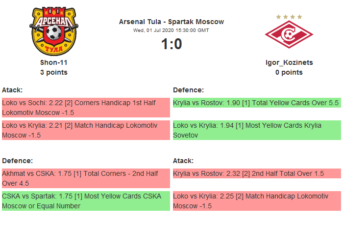The image size is (343, 226).
Task: Click the top-left "Atack:" heading
Action: click(x=13, y=90)
